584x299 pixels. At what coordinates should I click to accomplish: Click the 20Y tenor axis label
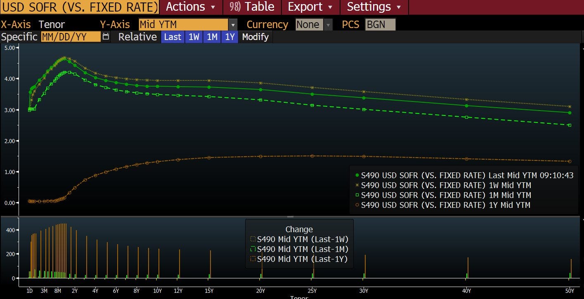[x=260, y=291]
